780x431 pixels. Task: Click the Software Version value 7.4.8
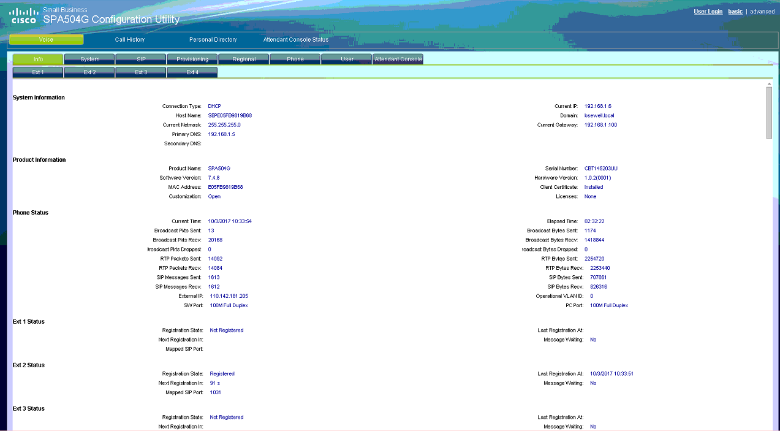pyautogui.click(x=214, y=178)
